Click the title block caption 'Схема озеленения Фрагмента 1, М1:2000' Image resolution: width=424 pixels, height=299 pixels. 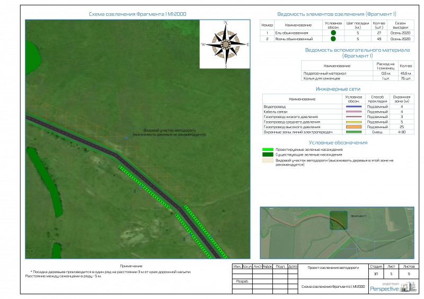(333, 287)
